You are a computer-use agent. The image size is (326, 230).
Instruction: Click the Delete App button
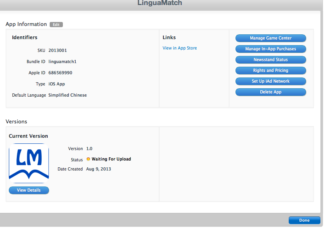point(270,92)
